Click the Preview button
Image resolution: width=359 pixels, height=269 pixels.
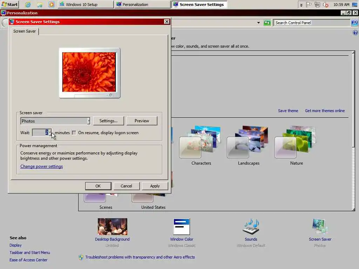pos(142,121)
